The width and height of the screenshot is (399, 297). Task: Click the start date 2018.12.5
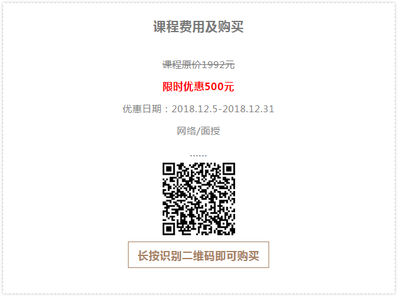click(195, 109)
